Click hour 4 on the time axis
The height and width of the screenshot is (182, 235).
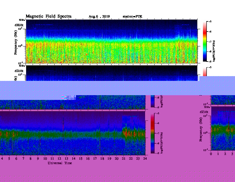coord(2,159)
